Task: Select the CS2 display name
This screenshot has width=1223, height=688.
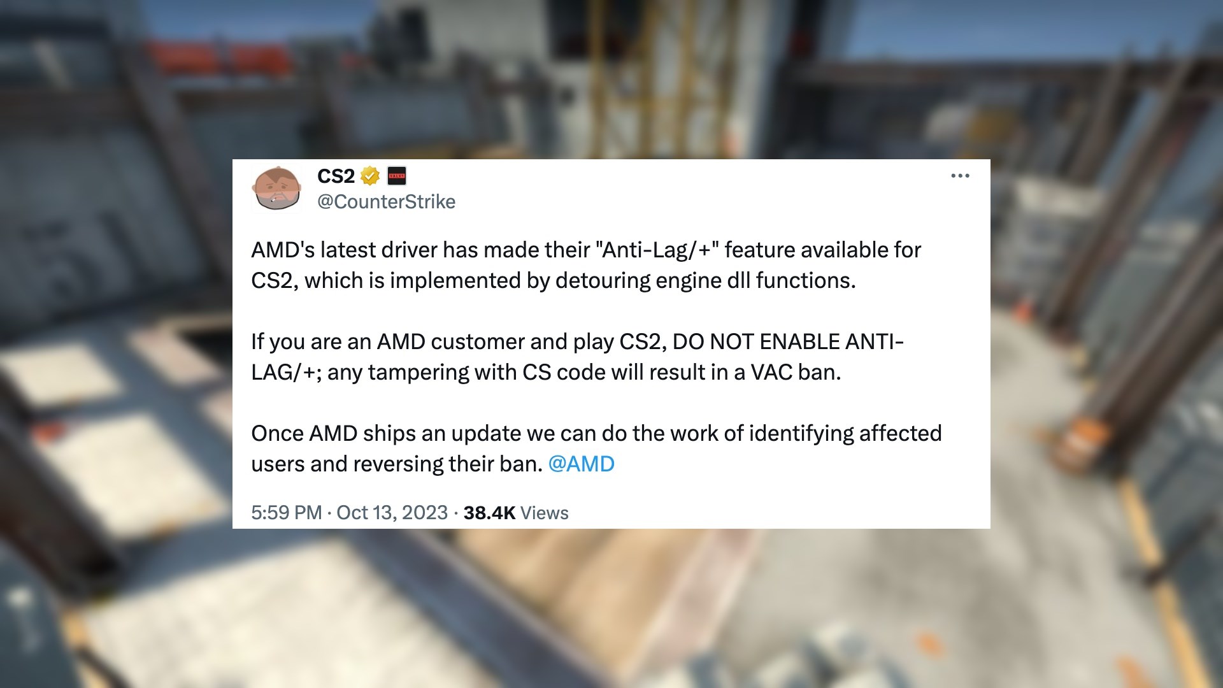Action: 336,176
